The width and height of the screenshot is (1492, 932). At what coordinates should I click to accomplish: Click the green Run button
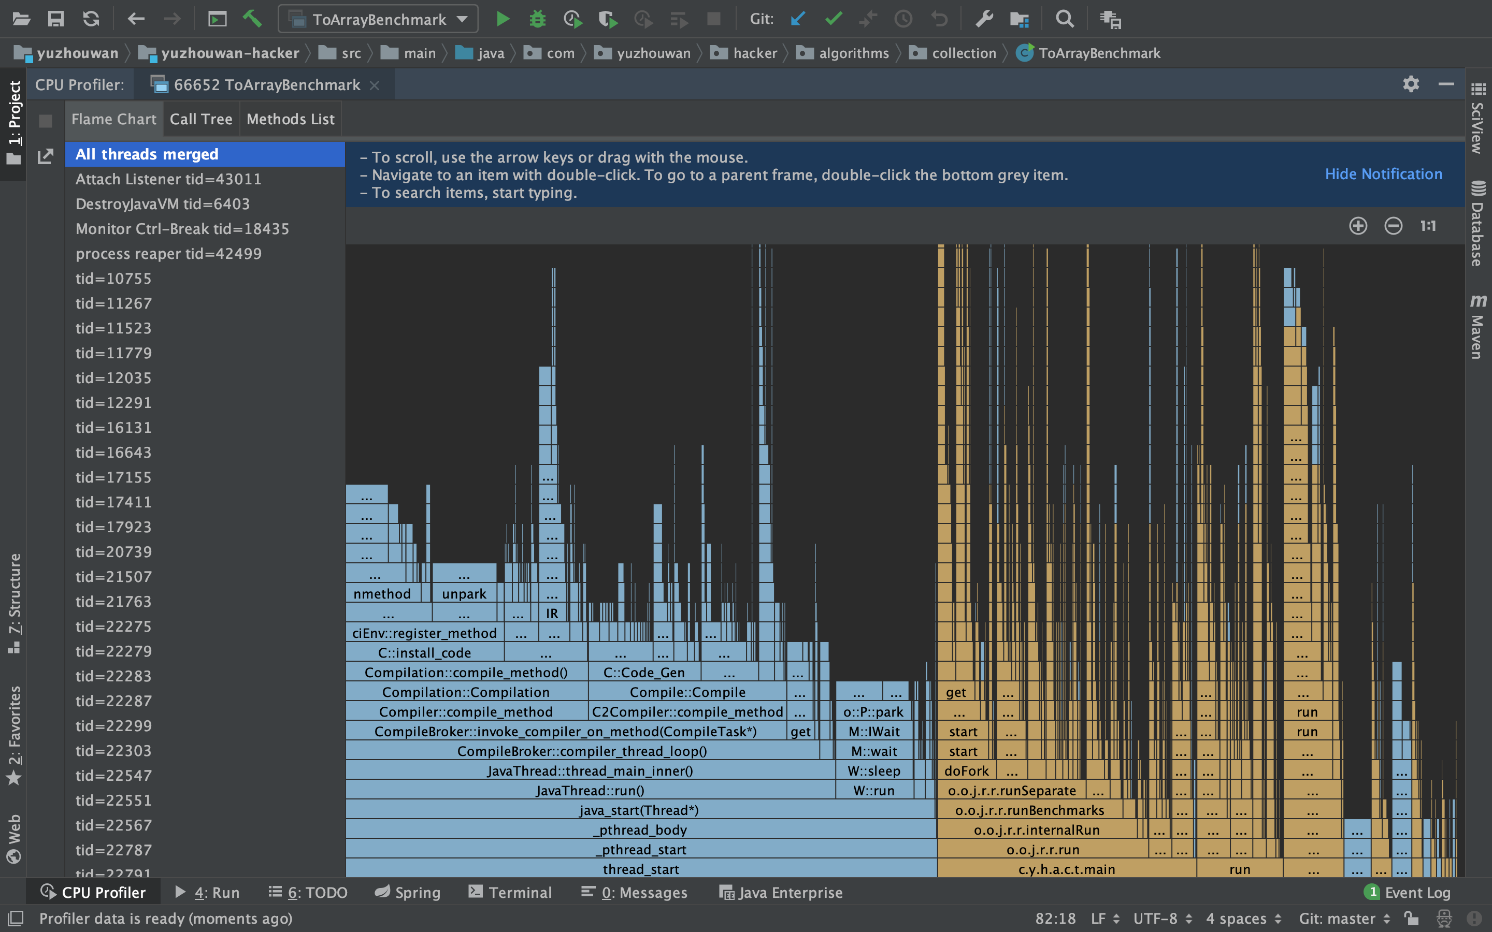pyautogui.click(x=503, y=19)
